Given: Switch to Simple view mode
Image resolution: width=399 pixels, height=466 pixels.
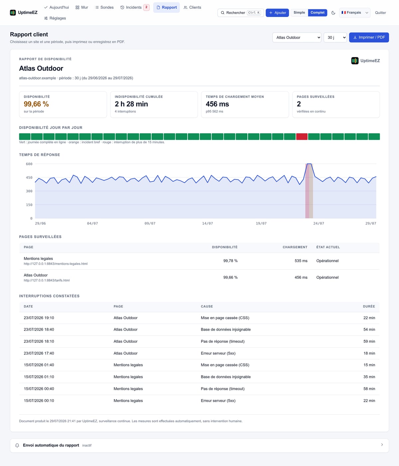Looking at the screenshot, I should click(299, 13).
